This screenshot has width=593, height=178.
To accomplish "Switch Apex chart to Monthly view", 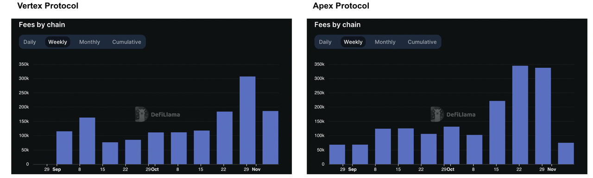I will point(385,42).
